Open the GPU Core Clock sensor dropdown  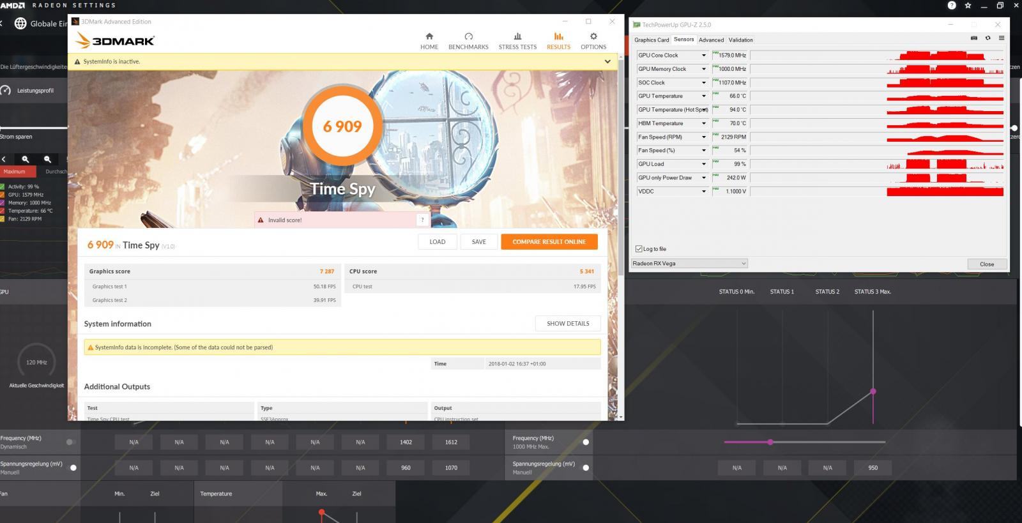coord(704,56)
